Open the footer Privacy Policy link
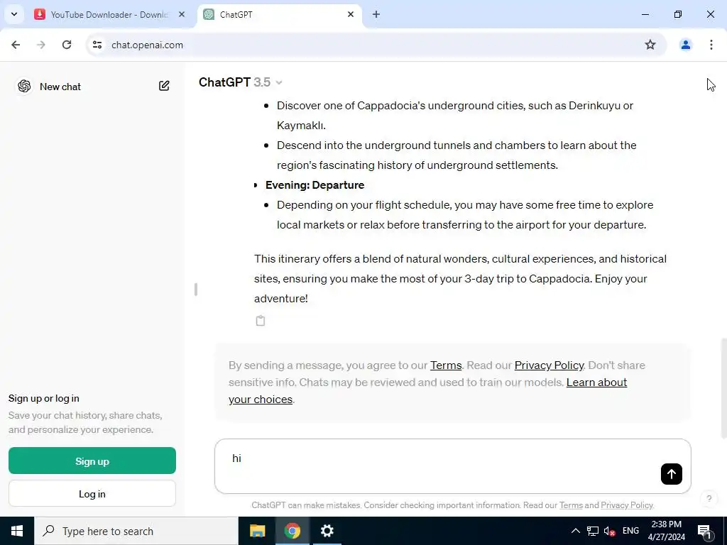Viewport: 727px width, 545px height. [x=626, y=505]
